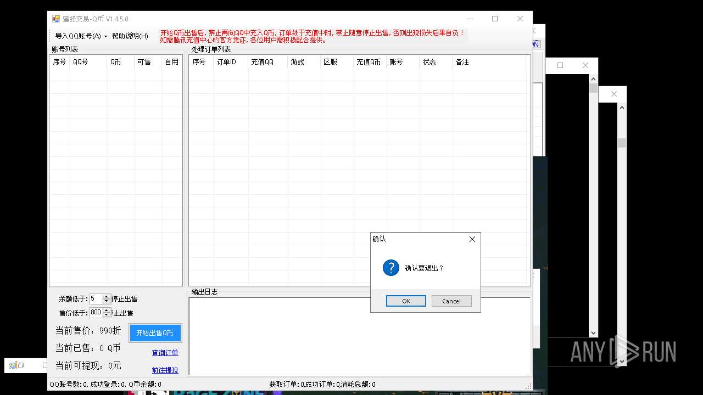This screenshot has width=703, height=395.
Task: Decrease the 售价低于 spinner value
Action: [x=107, y=315]
